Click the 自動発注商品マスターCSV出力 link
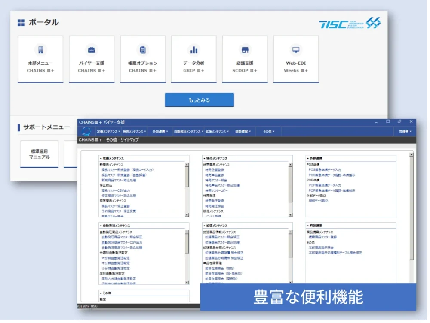430x323 pixels. [x=122, y=243]
